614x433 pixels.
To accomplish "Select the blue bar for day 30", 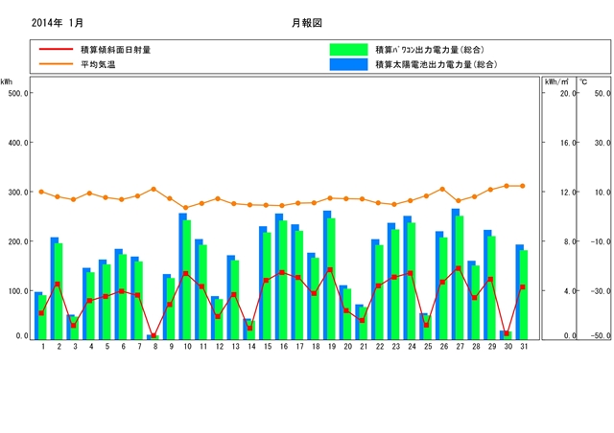I will pos(502,335).
